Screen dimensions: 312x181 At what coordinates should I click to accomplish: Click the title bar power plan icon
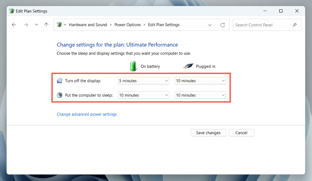click(12, 11)
